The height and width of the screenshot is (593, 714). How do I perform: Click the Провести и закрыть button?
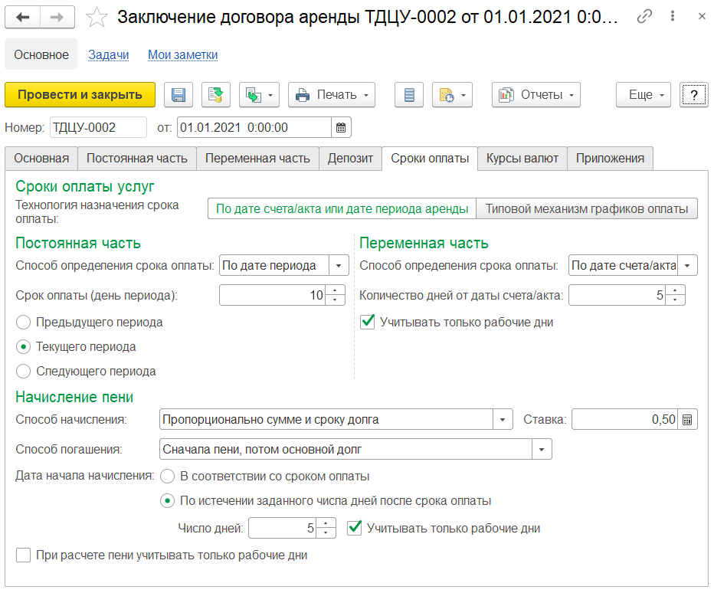click(80, 95)
